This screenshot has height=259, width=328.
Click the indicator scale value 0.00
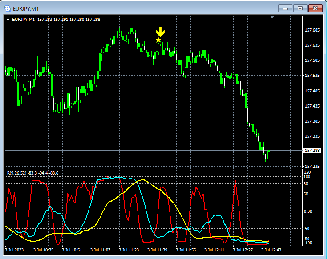[308, 211]
